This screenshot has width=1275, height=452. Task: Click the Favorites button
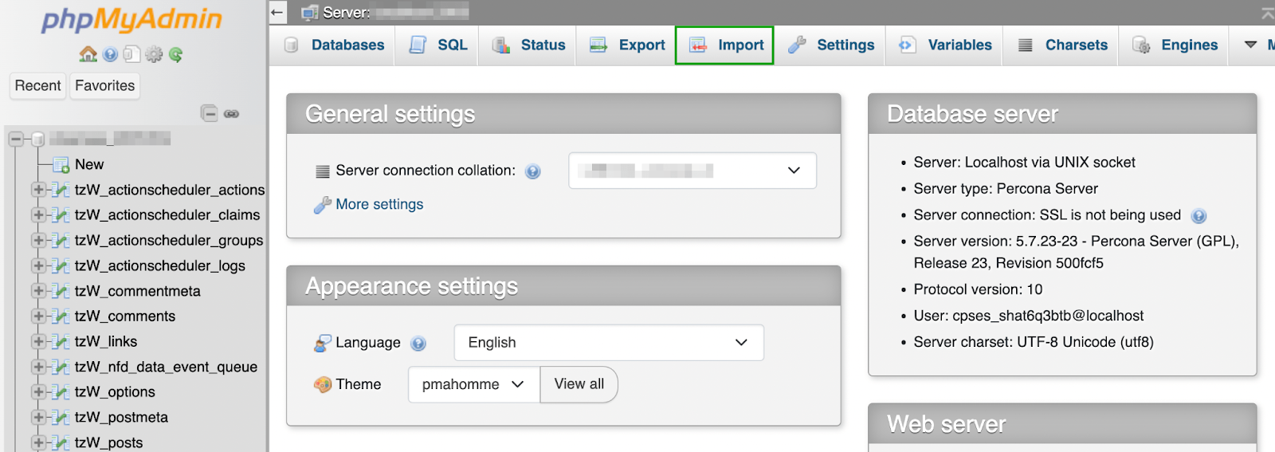pos(104,85)
